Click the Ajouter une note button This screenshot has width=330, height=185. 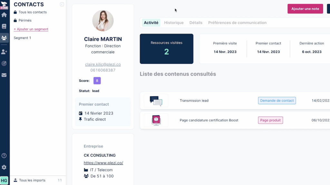pos(305,9)
